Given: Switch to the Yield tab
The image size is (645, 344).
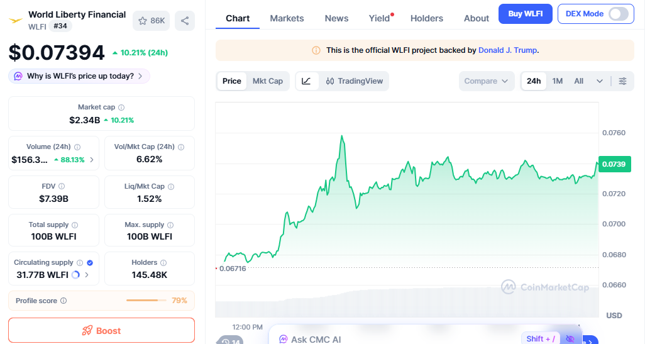Looking at the screenshot, I should pos(379,18).
